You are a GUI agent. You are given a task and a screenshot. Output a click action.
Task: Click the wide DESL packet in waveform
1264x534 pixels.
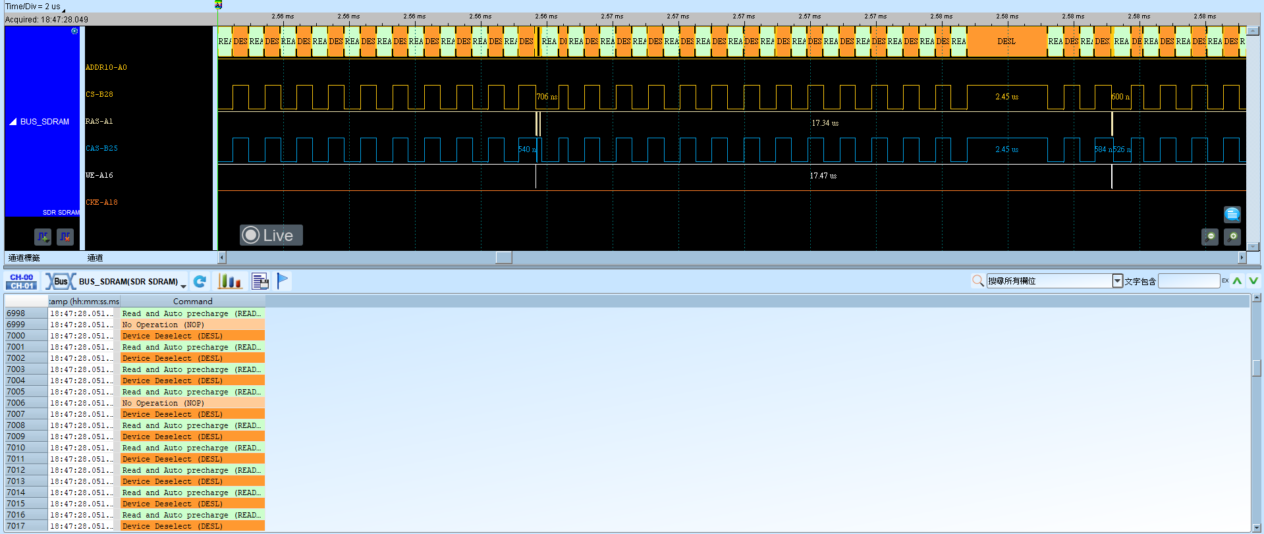[1006, 41]
